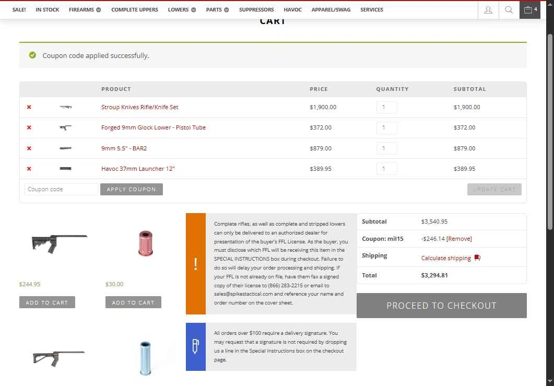The width and height of the screenshot is (554, 386).
Task: Open the blue tube product image
Action: (x=145, y=358)
